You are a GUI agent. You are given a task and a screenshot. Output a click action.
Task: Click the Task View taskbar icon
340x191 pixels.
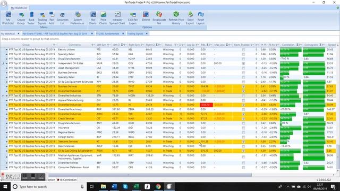click(x=92, y=186)
